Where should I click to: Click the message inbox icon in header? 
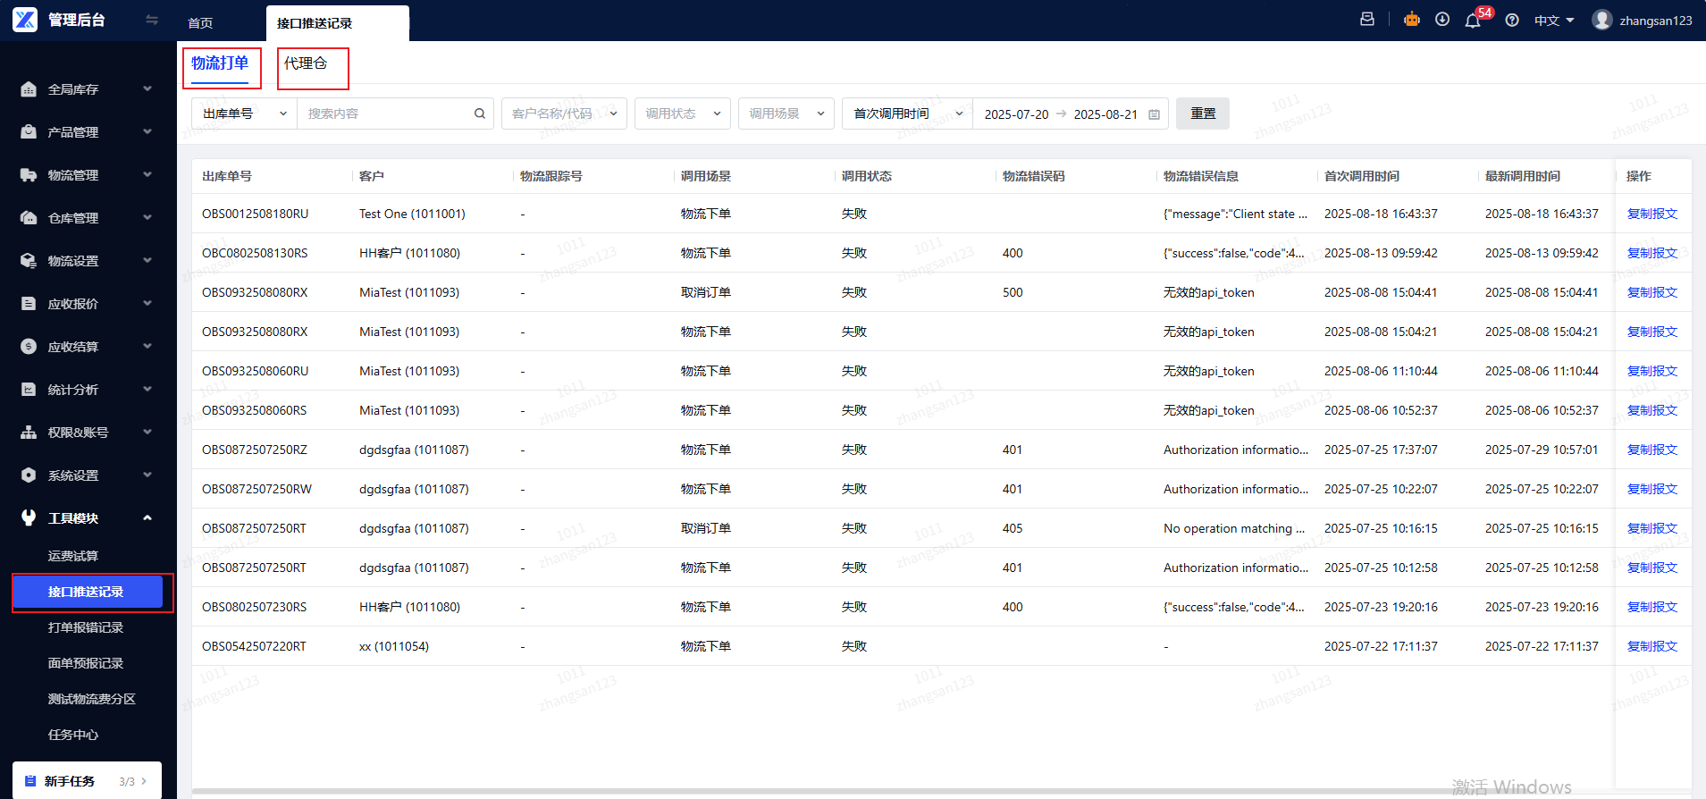(1367, 20)
